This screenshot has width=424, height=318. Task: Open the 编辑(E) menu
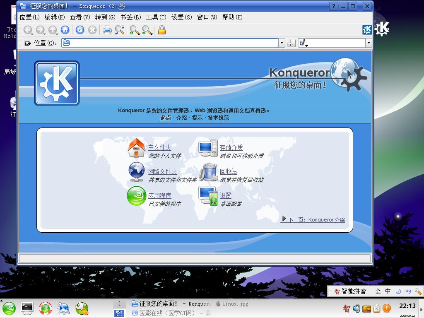(x=55, y=17)
